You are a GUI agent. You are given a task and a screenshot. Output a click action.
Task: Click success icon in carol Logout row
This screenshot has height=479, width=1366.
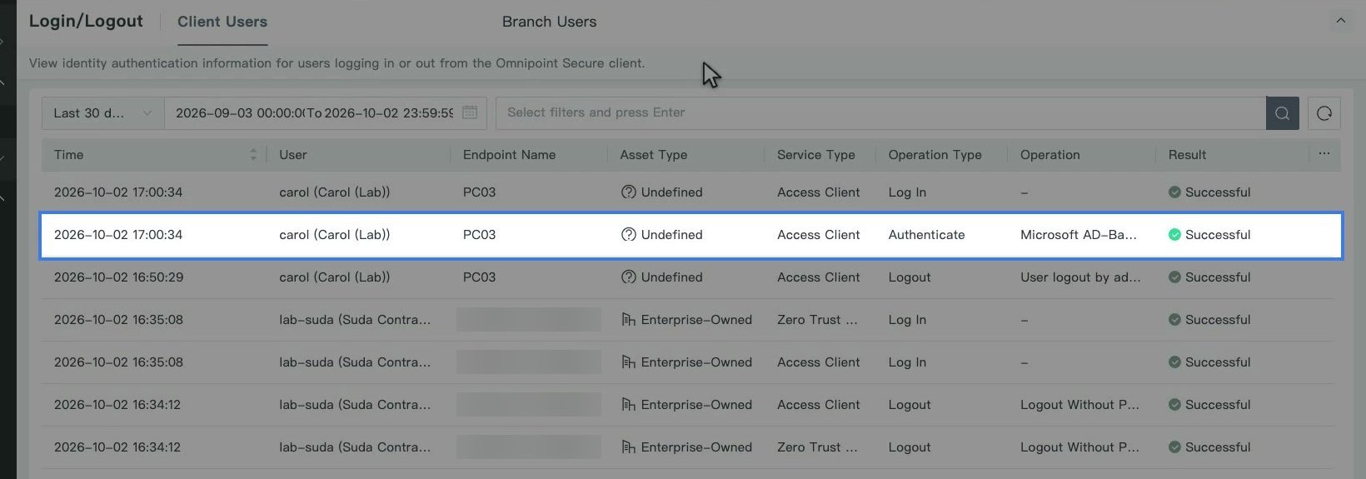pos(1174,277)
